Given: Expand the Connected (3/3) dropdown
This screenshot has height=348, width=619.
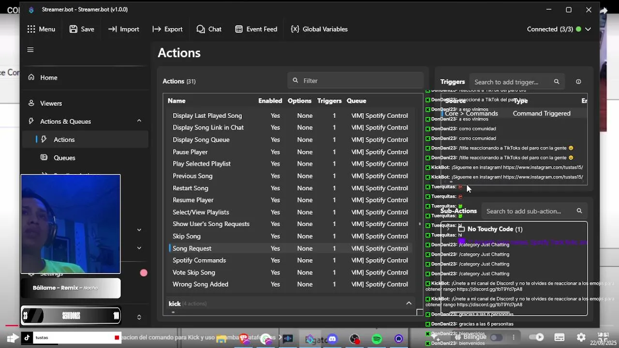Looking at the screenshot, I should tap(588, 29).
